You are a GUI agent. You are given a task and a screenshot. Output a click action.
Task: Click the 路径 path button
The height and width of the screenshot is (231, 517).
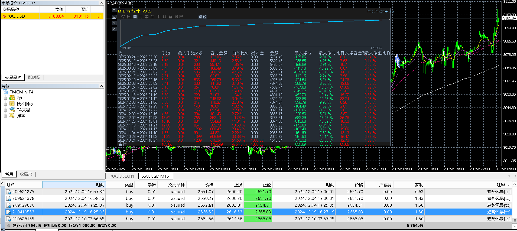coord(203,17)
